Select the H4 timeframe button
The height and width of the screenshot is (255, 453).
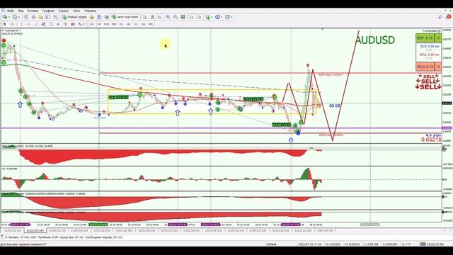pos(129,24)
